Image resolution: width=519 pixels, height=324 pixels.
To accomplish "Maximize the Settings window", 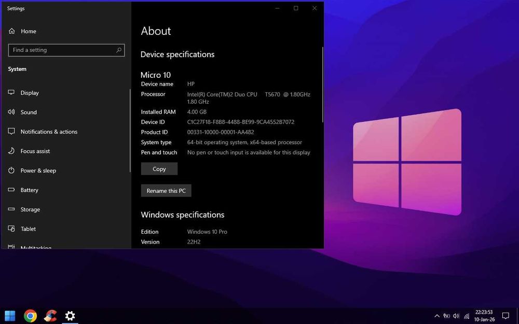I will [x=296, y=8].
